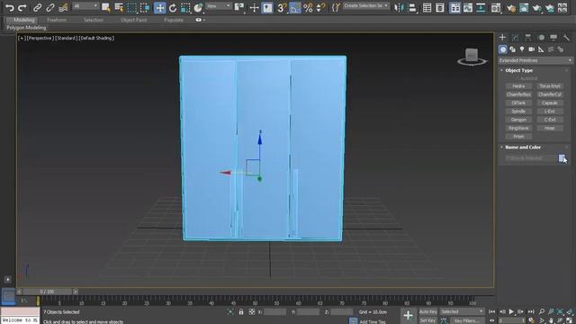
Task: Expand the Polygon Modeling panel
Action: pos(26,28)
